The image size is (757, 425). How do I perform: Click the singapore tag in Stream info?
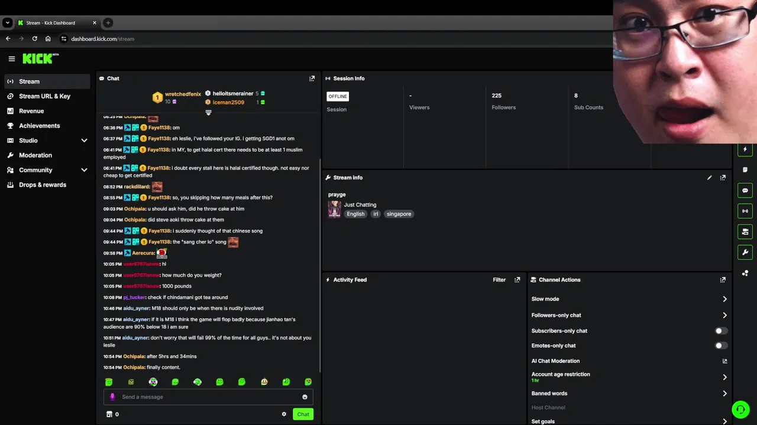(399, 214)
